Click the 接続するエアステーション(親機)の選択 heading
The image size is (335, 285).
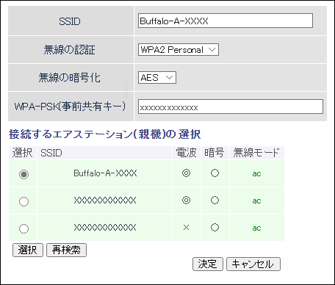pos(105,134)
